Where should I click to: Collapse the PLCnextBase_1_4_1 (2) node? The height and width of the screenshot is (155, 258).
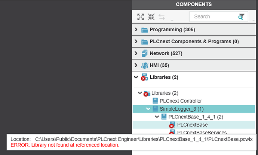(x=157, y=117)
